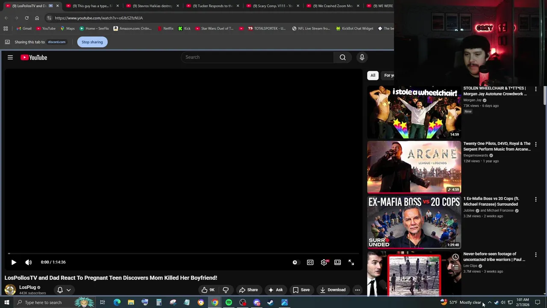The height and width of the screenshot is (308, 547).
Task: Click the address bar URL
Action: [x=99, y=18]
